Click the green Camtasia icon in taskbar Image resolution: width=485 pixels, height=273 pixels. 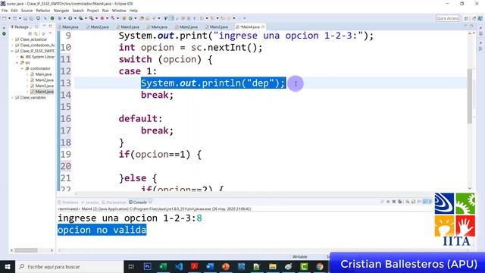[x=304, y=266]
